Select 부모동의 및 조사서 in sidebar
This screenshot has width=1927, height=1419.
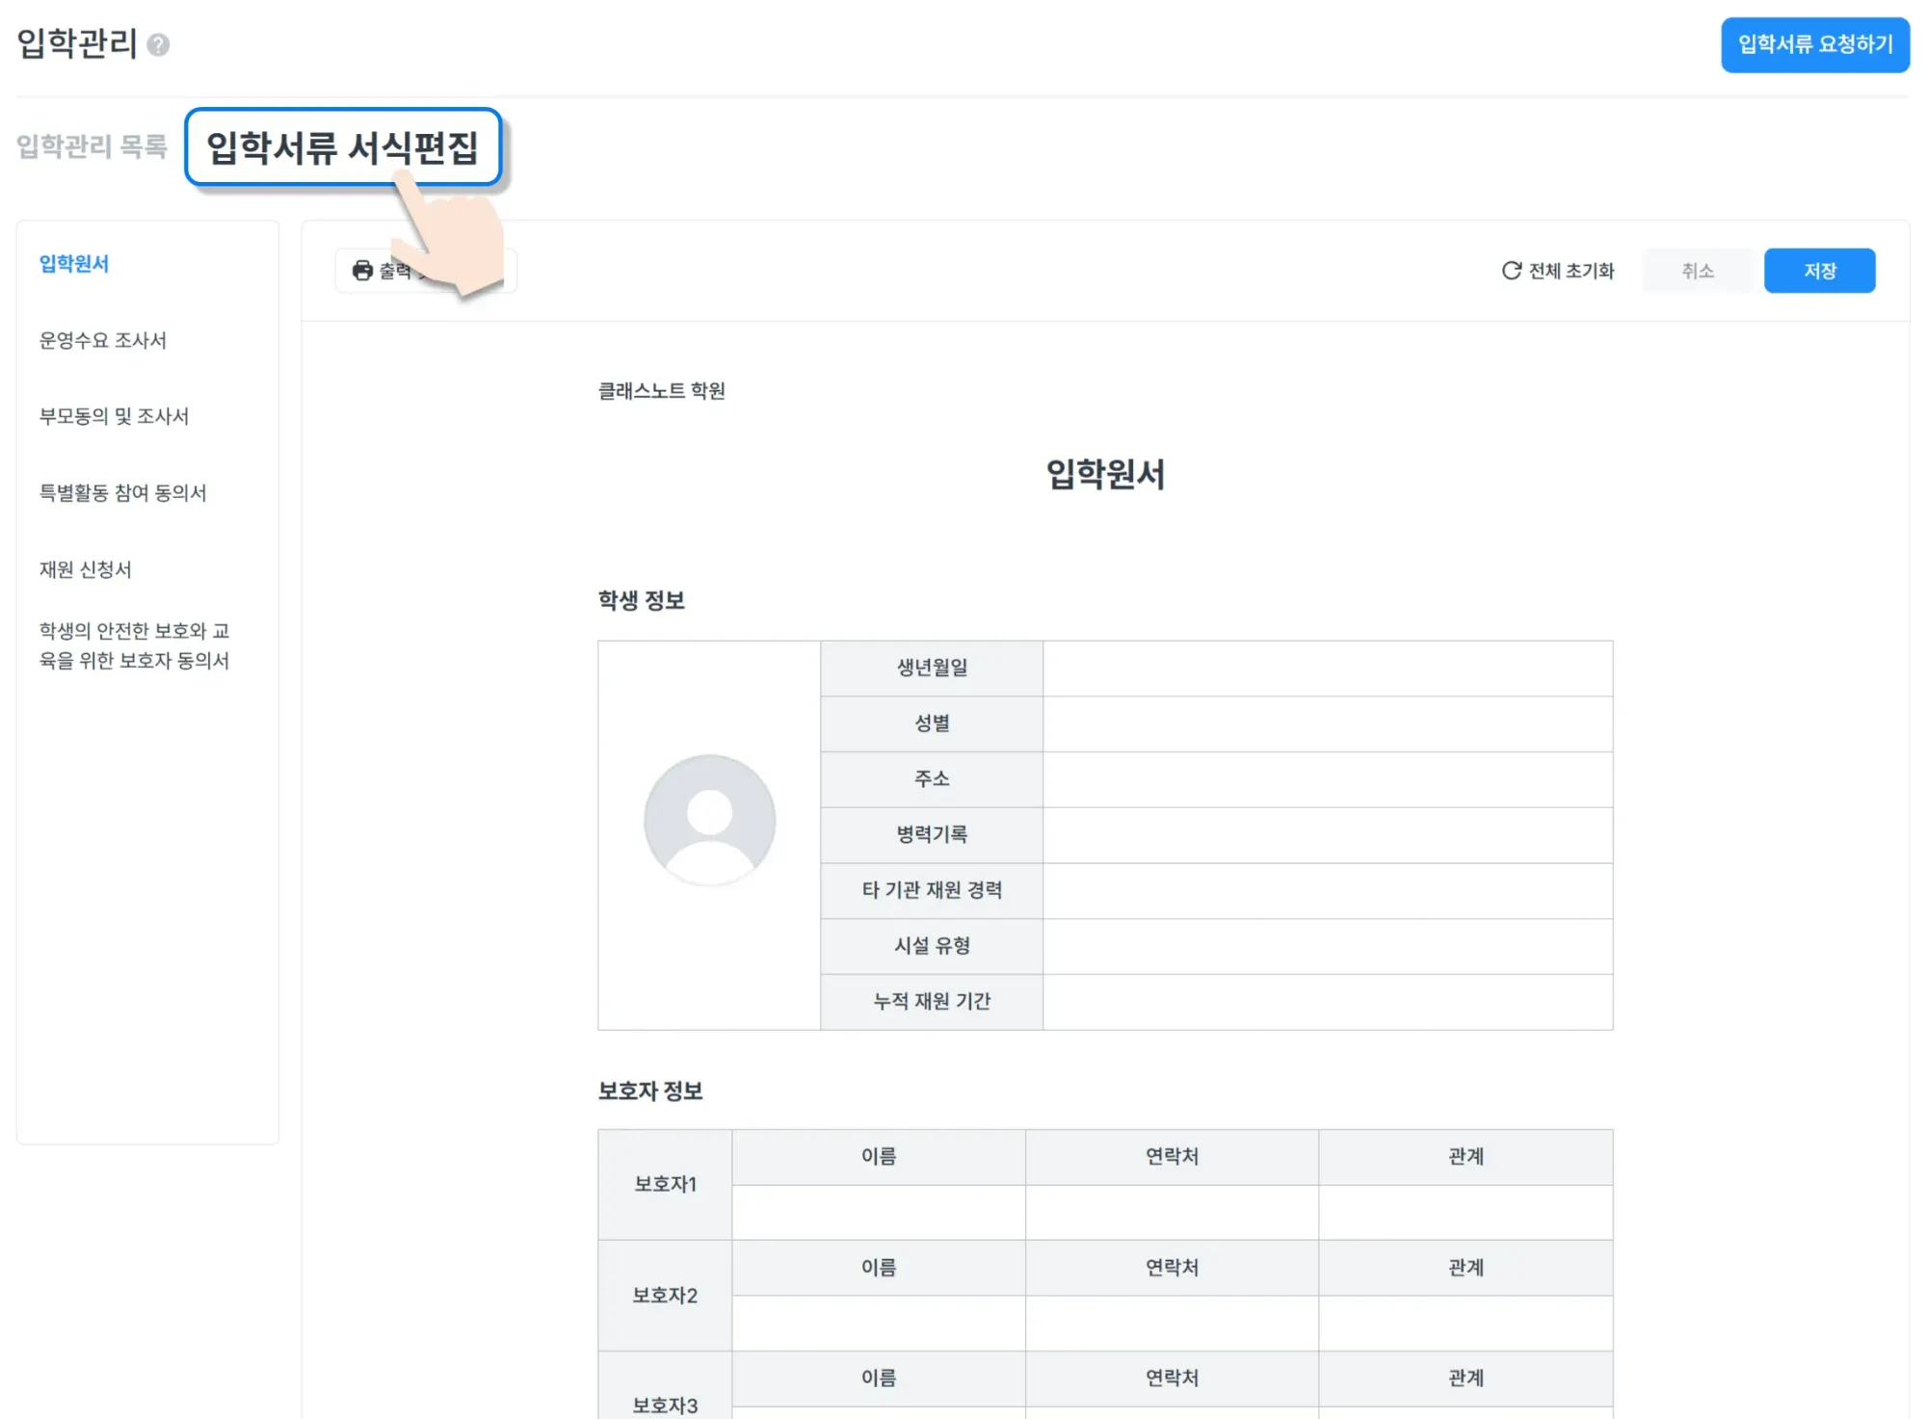pos(114,416)
